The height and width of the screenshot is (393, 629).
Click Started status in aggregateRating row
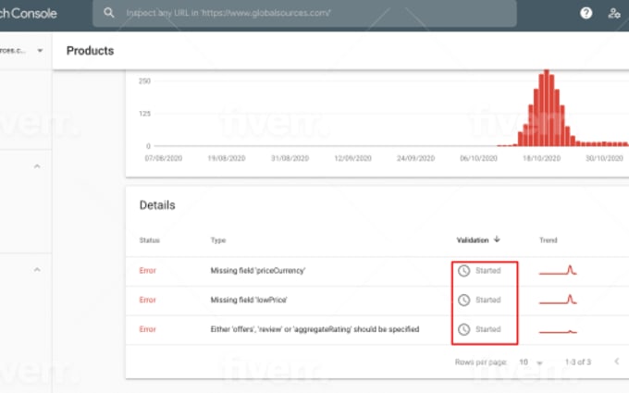pyautogui.click(x=488, y=329)
